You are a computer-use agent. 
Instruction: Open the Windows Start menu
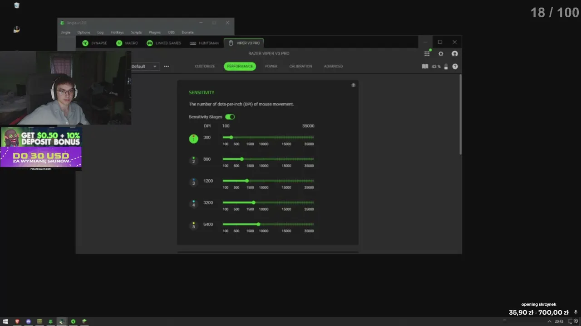click(x=5, y=321)
